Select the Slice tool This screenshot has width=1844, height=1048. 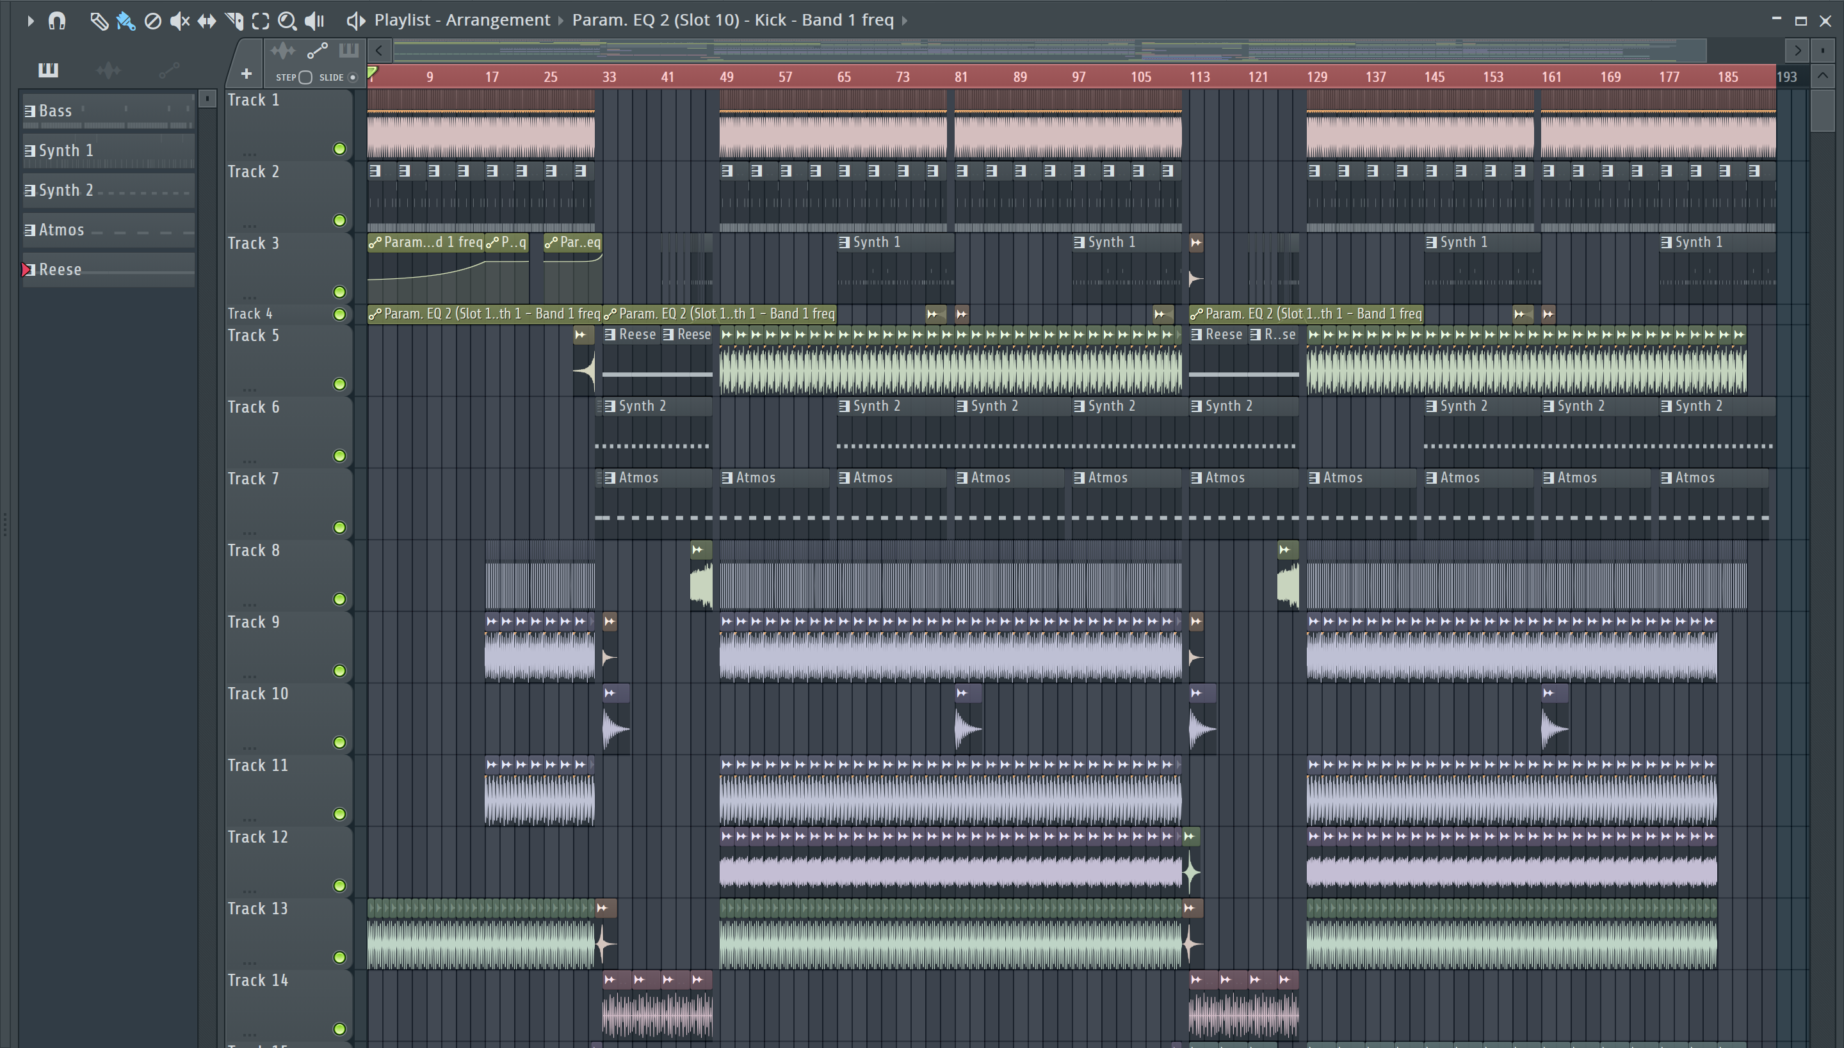tap(234, 21)
